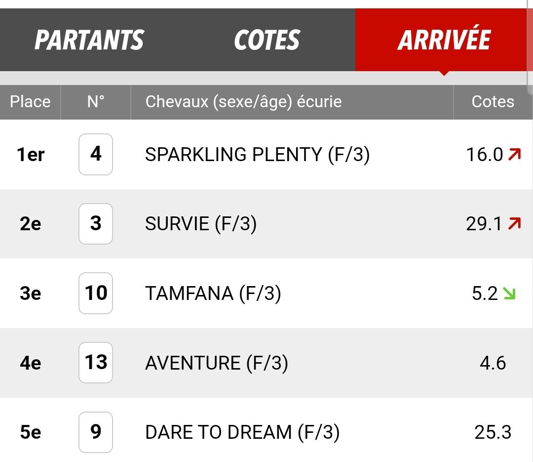The height and width of the screenshot is (462, 533).
Task: Click the N° column header
Action: (96, 101)
